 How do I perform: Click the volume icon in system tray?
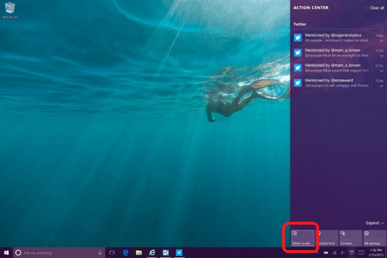[x=343, y=253]
